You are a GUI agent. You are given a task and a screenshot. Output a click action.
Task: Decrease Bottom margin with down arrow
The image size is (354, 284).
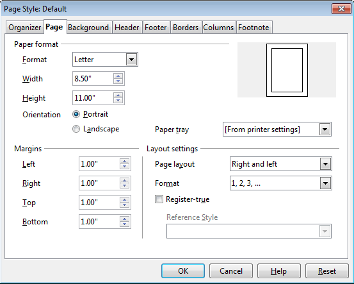coord(124,224)
